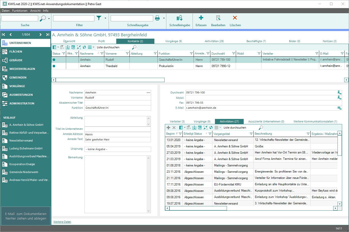
Task: Click Löschen delete X icon
Action: coord(235,18)
